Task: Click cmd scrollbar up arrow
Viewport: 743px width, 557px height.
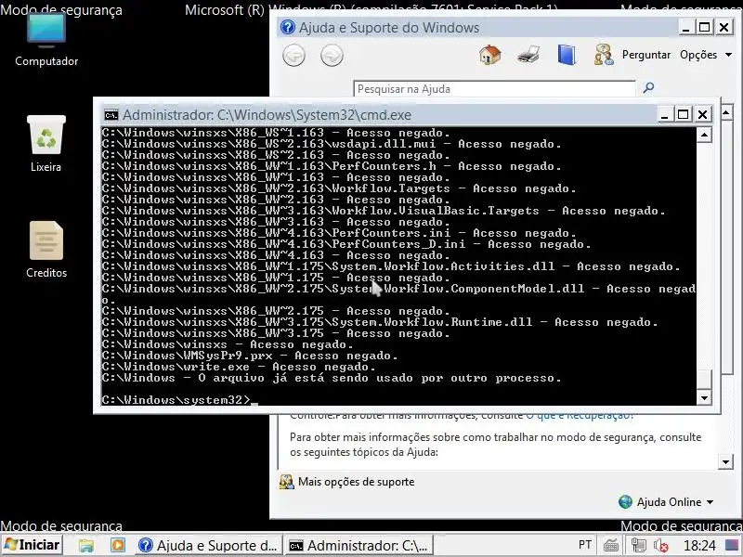Action: point(705,136)
